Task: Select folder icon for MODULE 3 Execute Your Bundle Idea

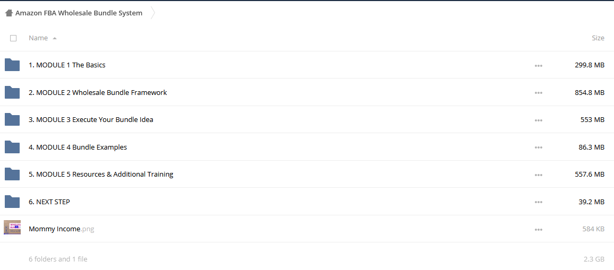Action: pos(12,119)
